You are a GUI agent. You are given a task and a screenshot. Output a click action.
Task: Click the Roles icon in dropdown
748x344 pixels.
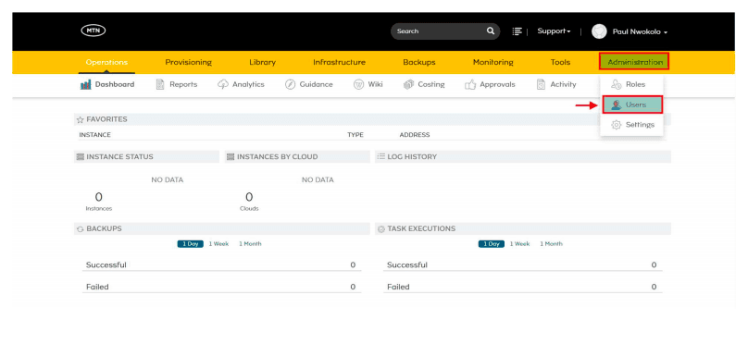point(616,84)
